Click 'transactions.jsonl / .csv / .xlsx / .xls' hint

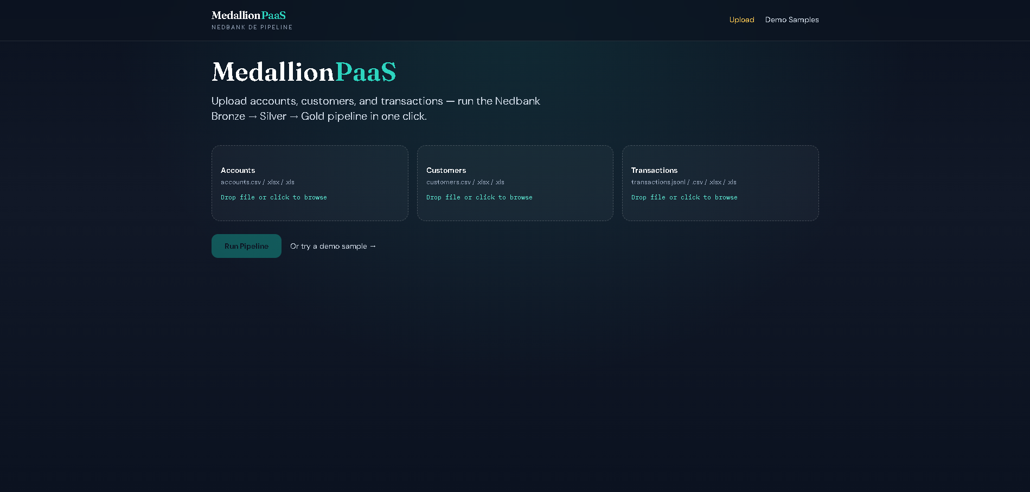click(x=684, y=182)
